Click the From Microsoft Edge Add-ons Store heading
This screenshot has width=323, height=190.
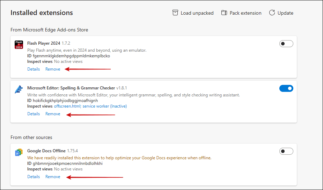coord(49,30)
